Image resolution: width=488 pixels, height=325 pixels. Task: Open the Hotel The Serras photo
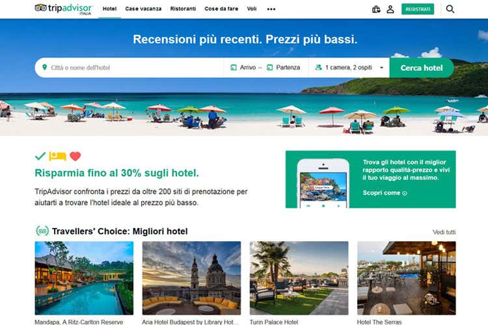click(x=407, y=278)
